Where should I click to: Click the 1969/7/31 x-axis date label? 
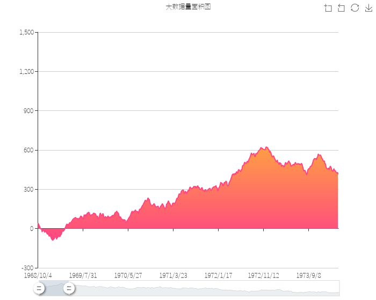(x=83, y=275)
